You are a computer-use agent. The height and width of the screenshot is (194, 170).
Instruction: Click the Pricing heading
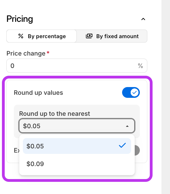[x=20, y=19]
